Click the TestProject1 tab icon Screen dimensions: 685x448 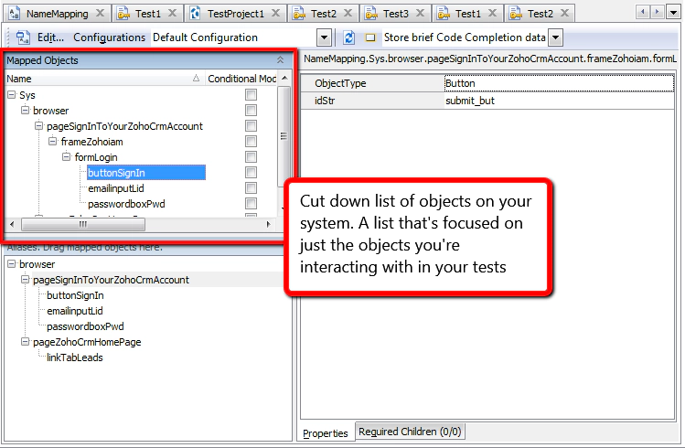[196, 14]
